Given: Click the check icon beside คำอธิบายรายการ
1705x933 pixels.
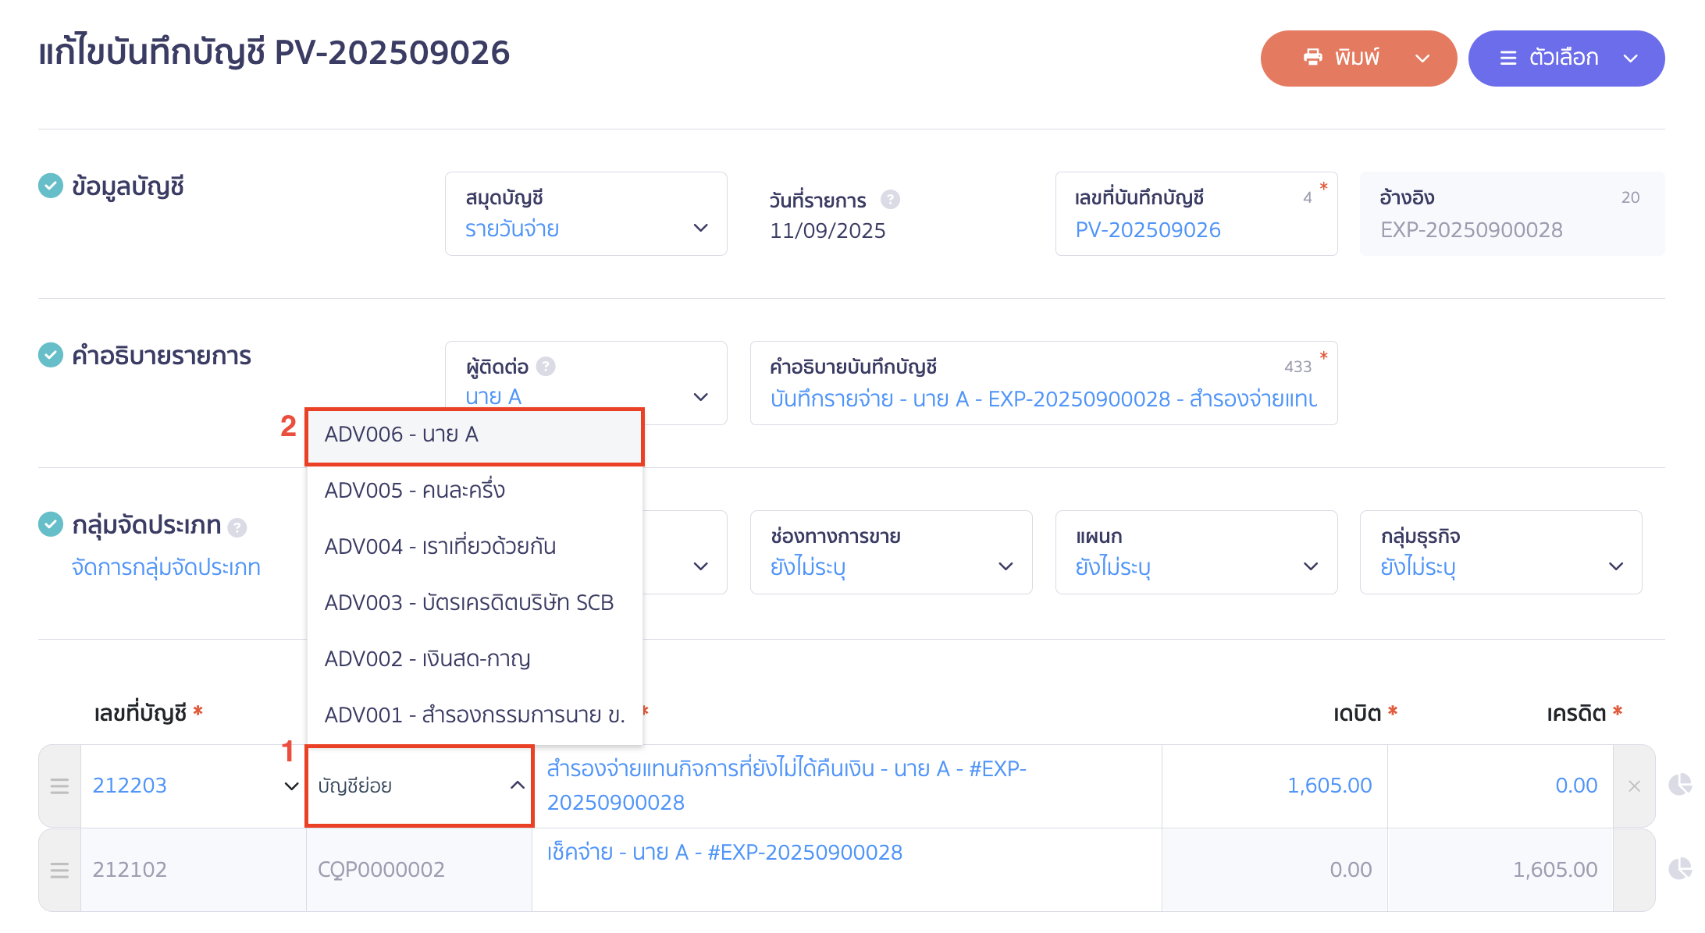Looking at the screenshot, I should 51,355.
